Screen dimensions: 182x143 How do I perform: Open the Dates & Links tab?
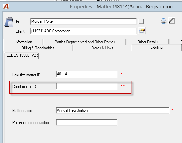pos(102,48)
